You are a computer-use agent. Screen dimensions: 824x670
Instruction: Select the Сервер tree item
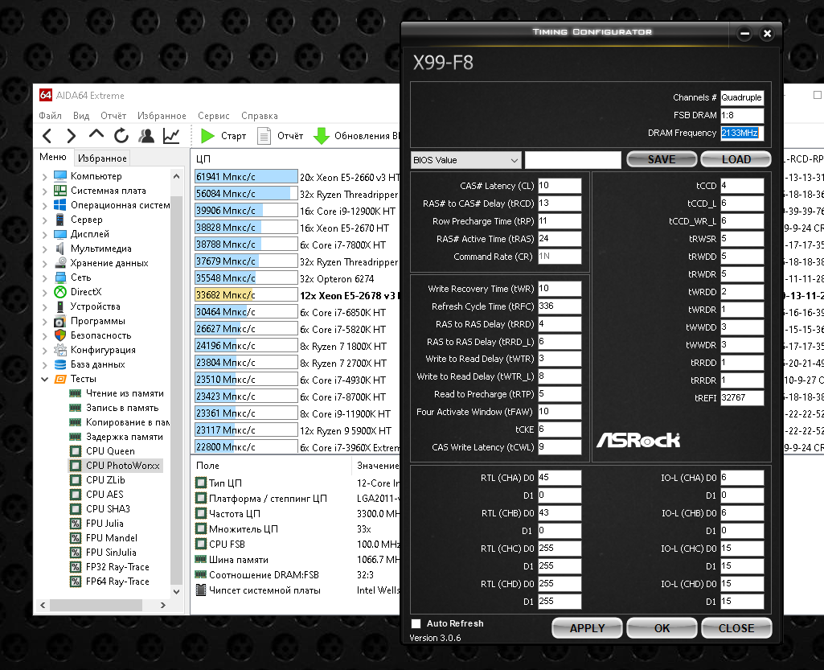(x=86, y=220)
